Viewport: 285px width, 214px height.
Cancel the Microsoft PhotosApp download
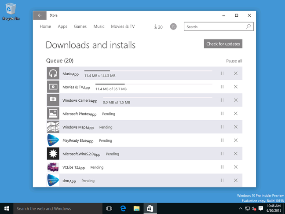[236, 113]
